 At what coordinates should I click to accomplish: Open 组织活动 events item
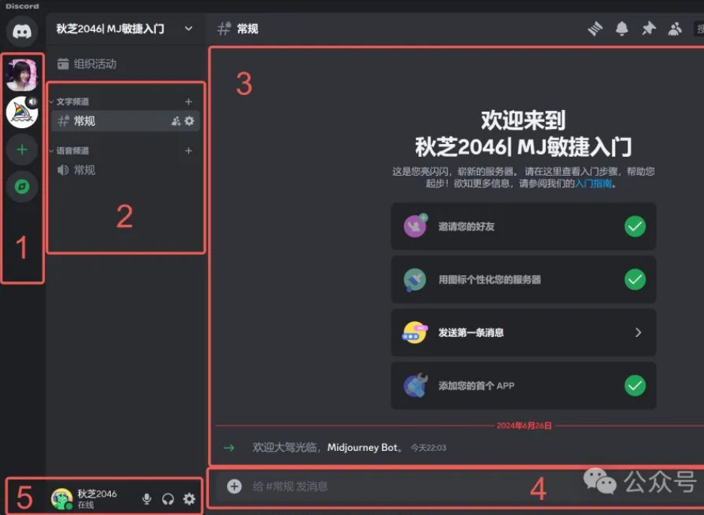coord(125,64)
